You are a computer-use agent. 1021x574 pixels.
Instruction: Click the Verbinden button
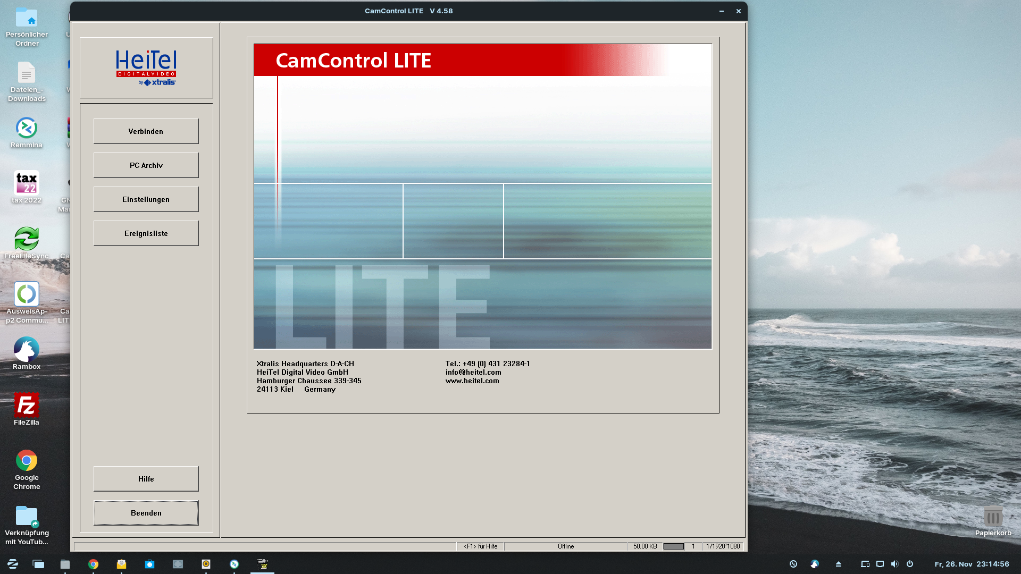pos(146,131)
